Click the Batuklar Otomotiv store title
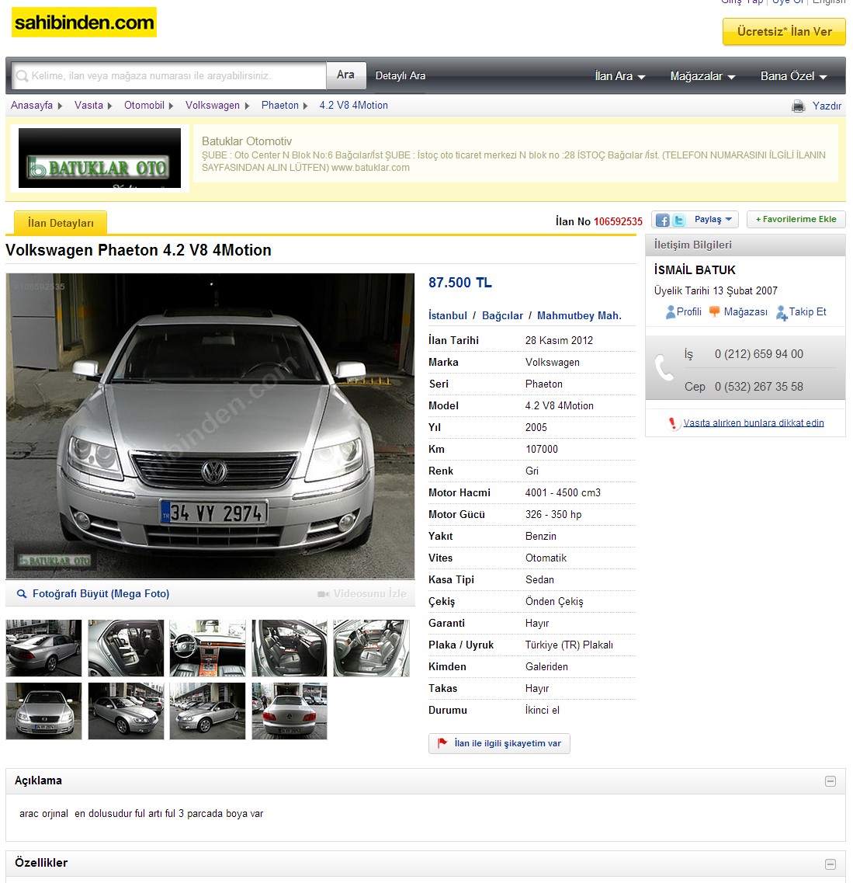 pyautogui.click(x=247, y=141)
